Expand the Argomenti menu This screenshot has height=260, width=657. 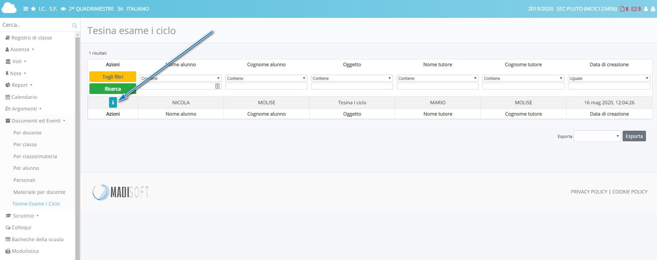(x=23, y=109)
